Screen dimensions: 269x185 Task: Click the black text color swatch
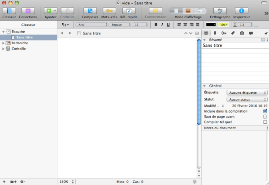pyautogui.click(x=211, y=25)
